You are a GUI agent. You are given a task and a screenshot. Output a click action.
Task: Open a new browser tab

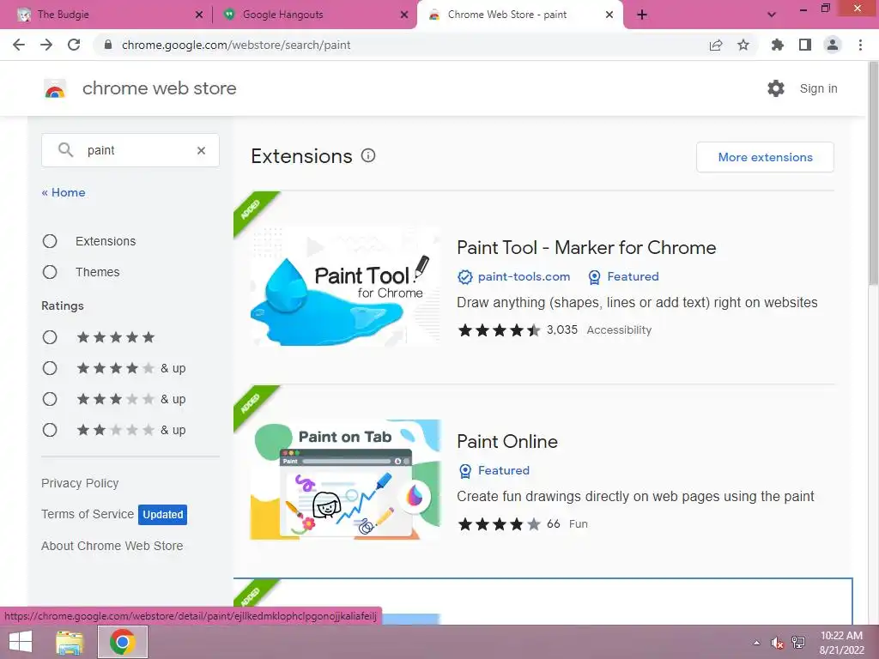point(642,15)
